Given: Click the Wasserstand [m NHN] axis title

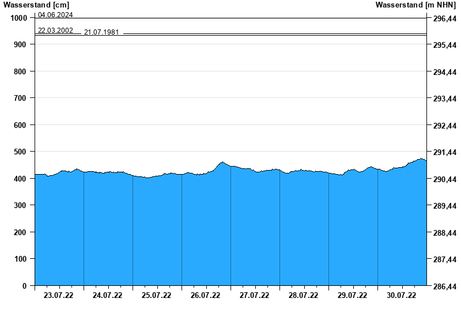Looking at the screenshot, I should [x=415, y=5].
